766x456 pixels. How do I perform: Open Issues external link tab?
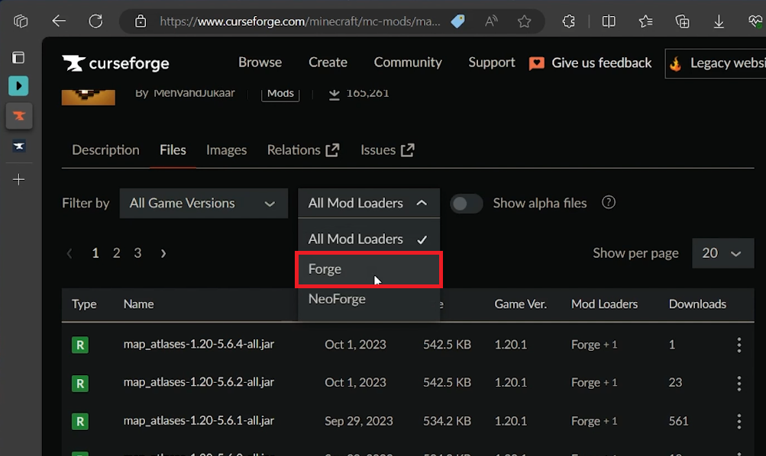pyautogui.click(x=387, y=149)
